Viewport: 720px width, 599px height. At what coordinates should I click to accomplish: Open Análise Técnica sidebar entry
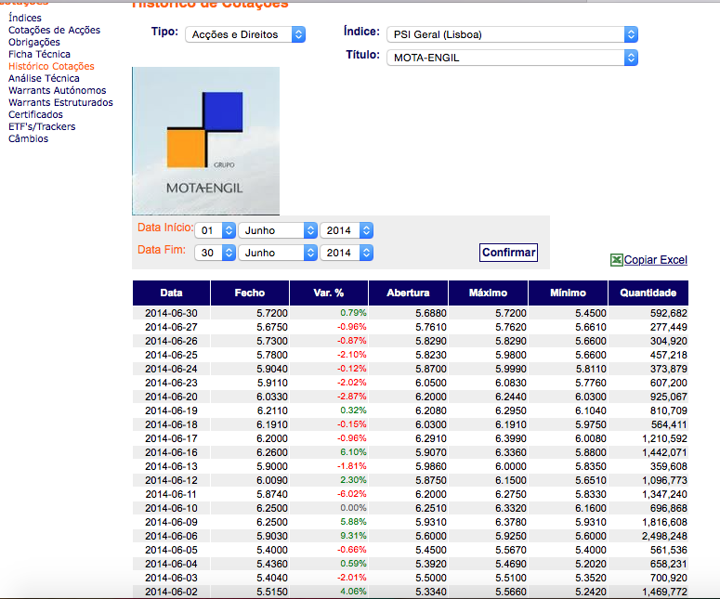pos(44,79)
